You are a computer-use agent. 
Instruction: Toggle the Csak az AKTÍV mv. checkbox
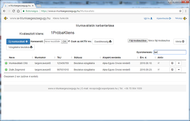coord(69,41)
